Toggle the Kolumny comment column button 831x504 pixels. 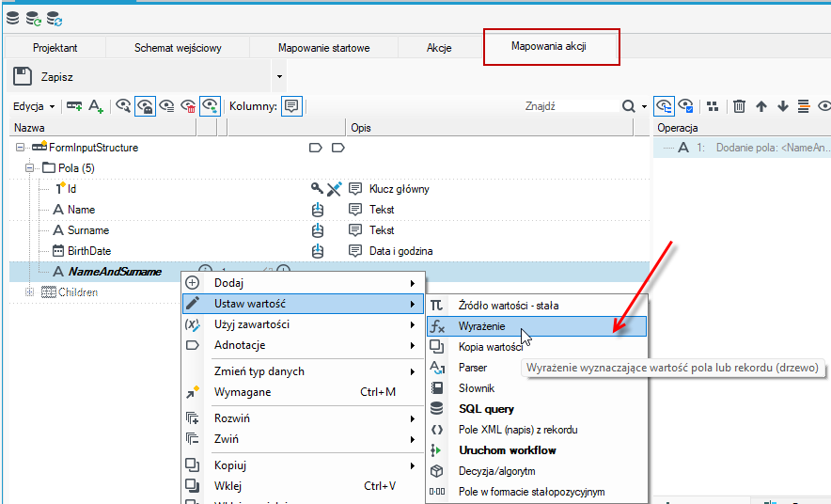pos(291,106)
